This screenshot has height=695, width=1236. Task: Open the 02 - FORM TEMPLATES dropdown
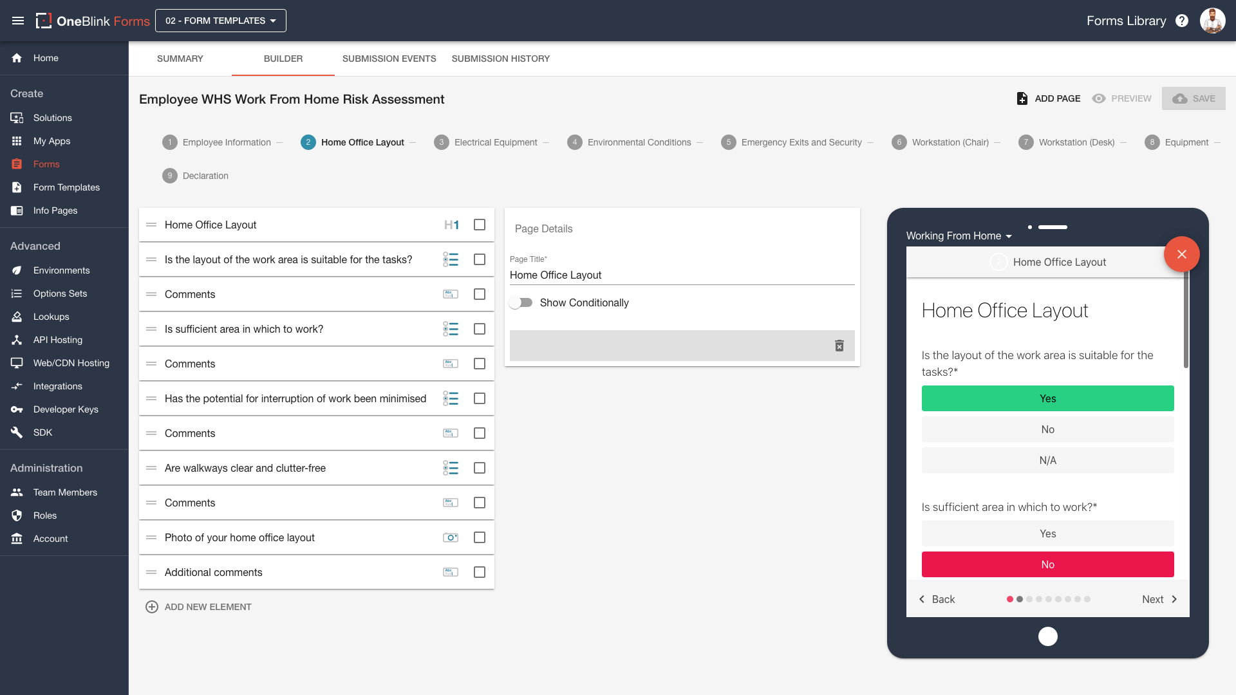pos(220,20)
